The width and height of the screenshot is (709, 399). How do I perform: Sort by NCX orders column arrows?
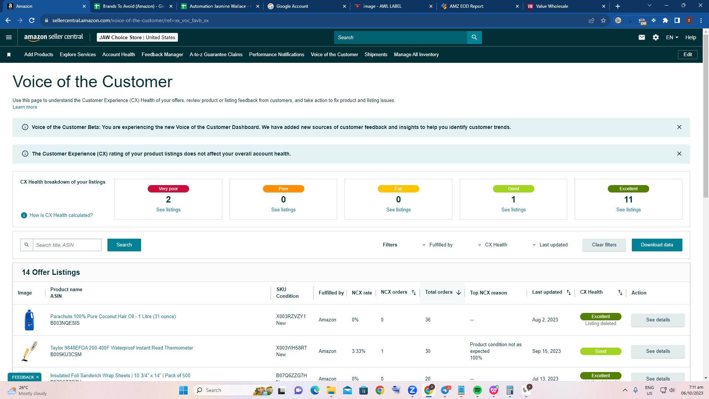tap(414, 293)
